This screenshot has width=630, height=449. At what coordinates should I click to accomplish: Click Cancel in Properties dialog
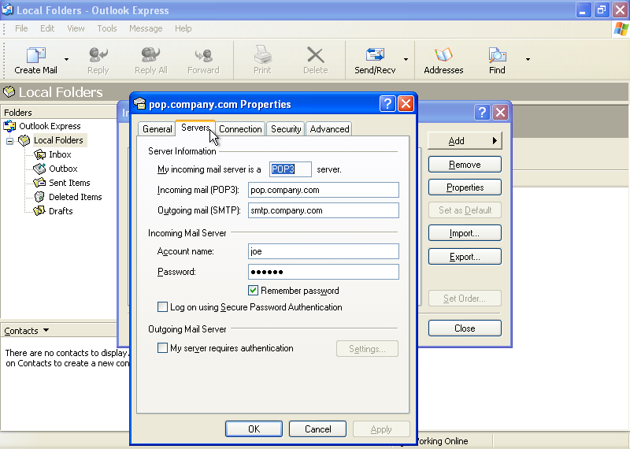(317, 429)
